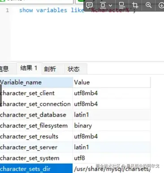Click latin1 value of character_set_server row
This screenshot has width=164, height=173.
click(112, 147)
